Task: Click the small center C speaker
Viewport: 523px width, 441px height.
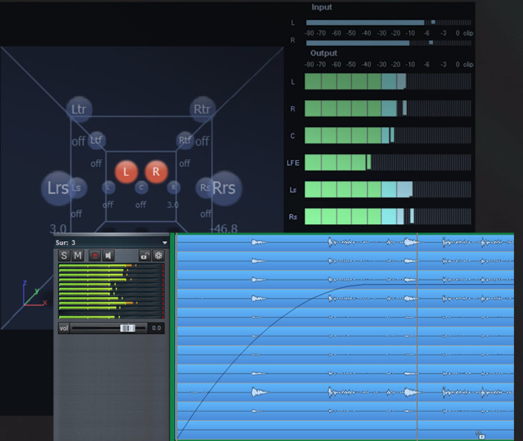Action: [x=141, y=188]
